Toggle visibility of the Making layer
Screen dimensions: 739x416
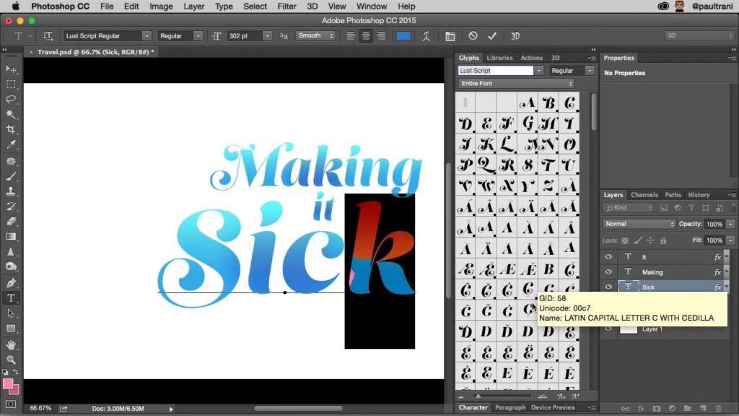(x=608, y=272)
